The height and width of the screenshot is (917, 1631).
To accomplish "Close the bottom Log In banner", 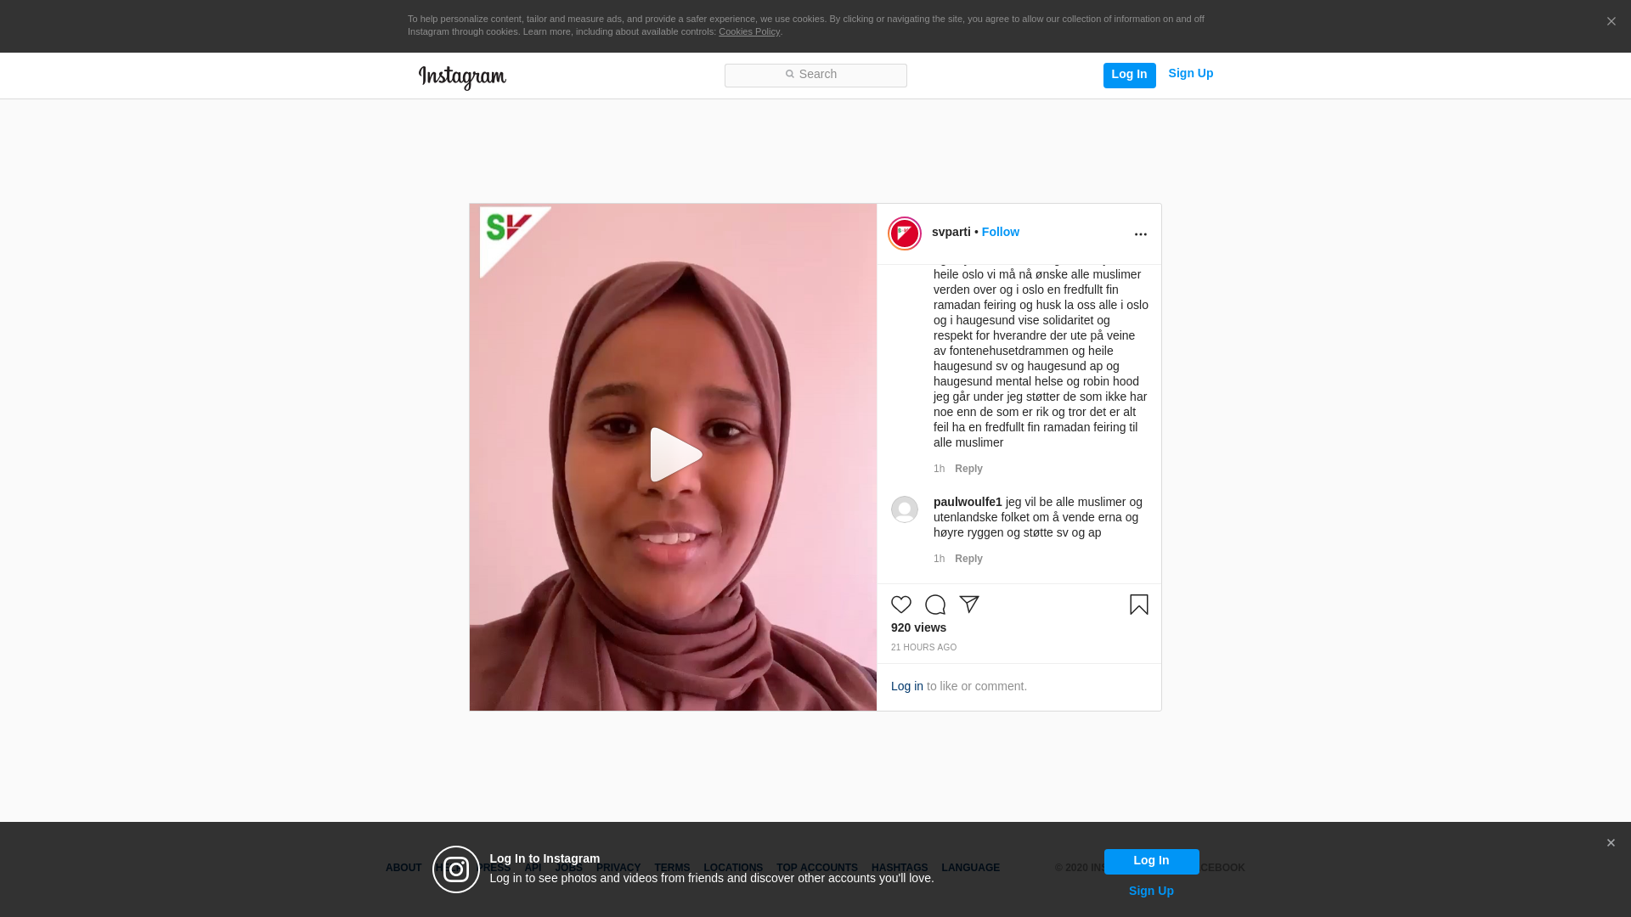I will tap(1611, 843).
